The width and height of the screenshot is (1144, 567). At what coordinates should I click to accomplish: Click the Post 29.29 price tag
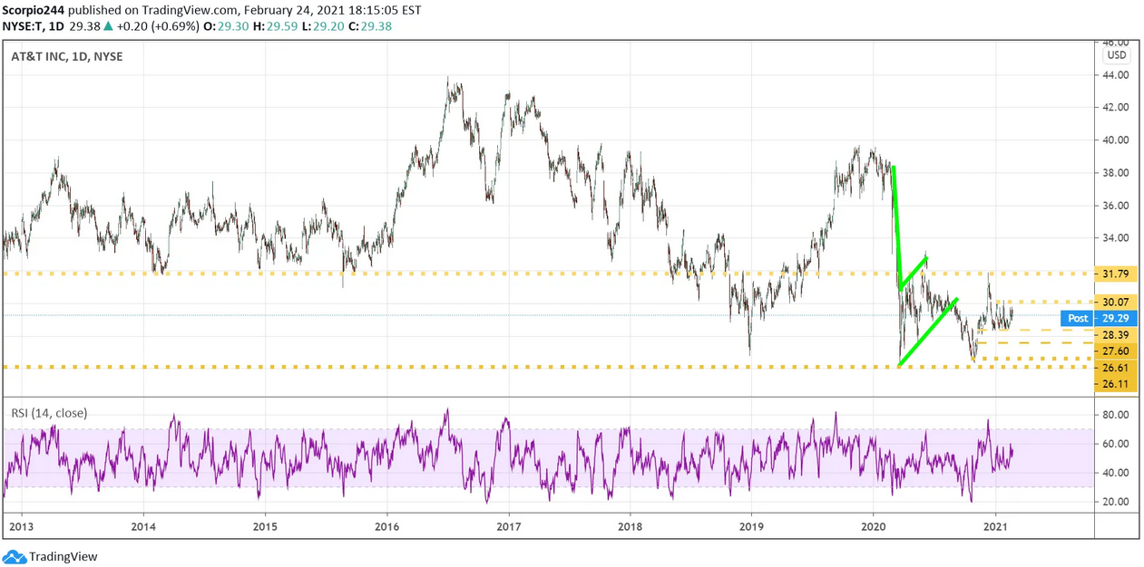(1099, 319)
